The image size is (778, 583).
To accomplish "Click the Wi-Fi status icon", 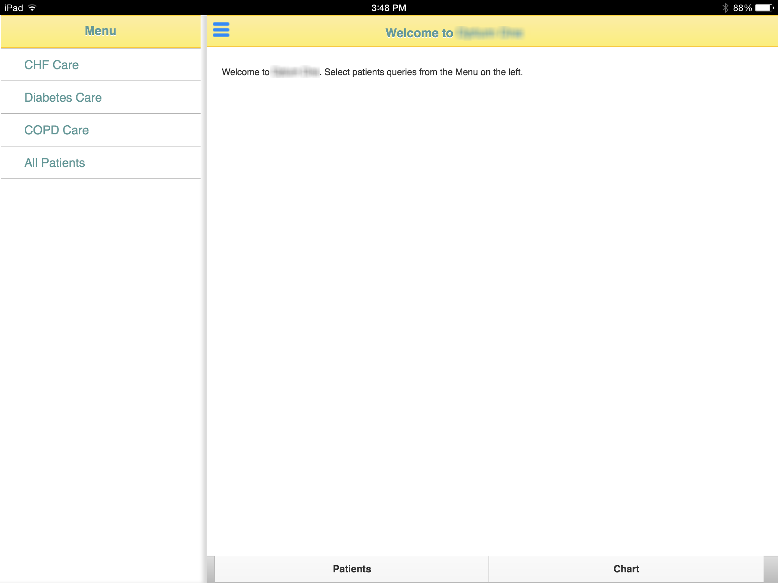I will click(x=33, y=8).
